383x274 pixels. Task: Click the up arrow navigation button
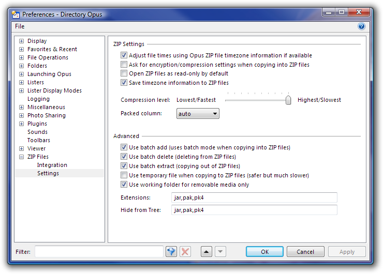(x=207, y=252)
